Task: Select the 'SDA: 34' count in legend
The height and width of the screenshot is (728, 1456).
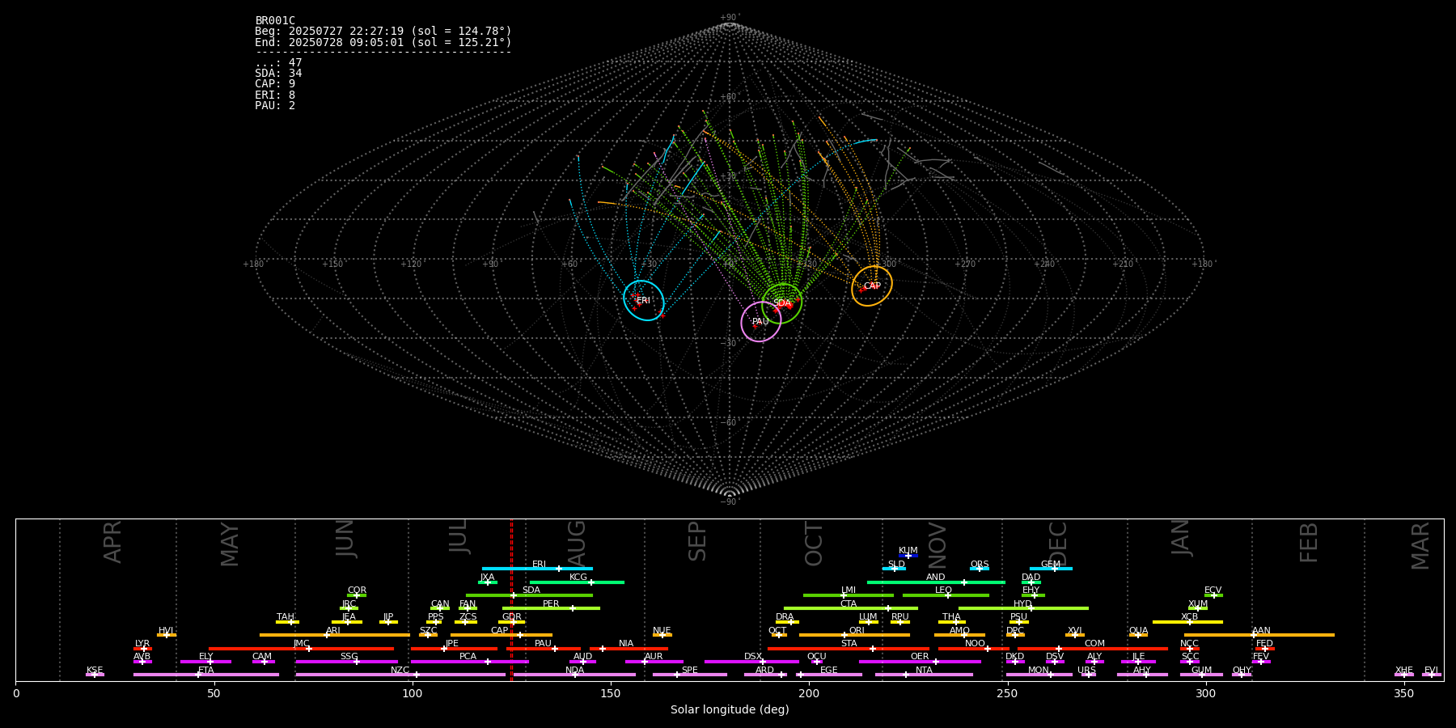Action: click(x=278, y=74)
